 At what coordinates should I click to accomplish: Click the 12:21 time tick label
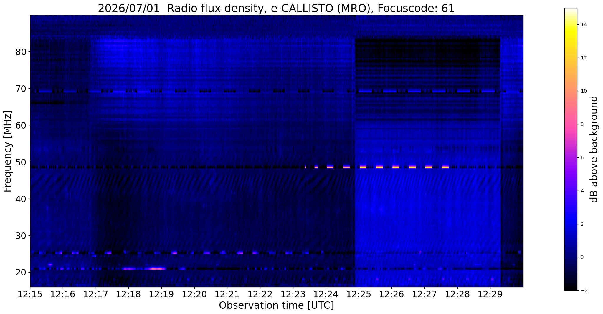click(x=227, y=294)
